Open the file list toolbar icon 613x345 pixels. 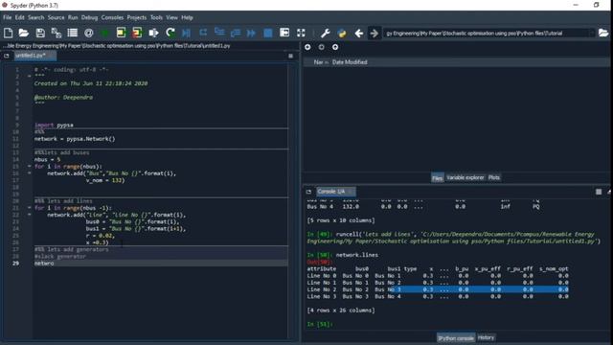click(73, 34)
